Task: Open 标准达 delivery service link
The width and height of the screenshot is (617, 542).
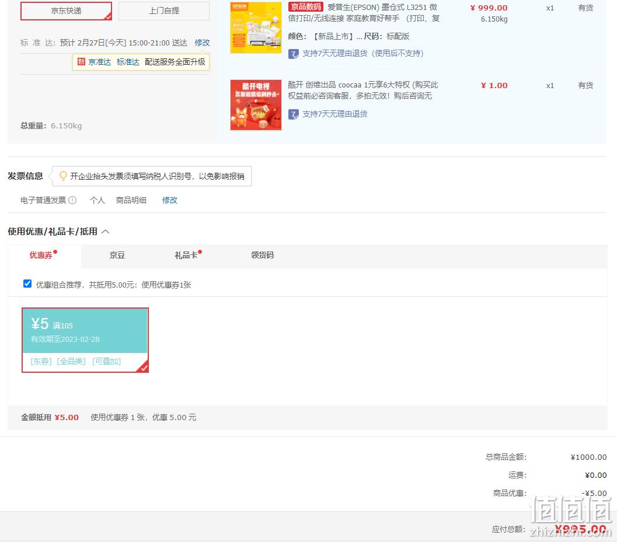Action: click(128, 62)
